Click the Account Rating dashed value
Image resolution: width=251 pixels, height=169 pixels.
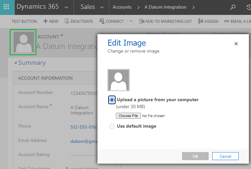pyautogui.click(x=84, y=155)
